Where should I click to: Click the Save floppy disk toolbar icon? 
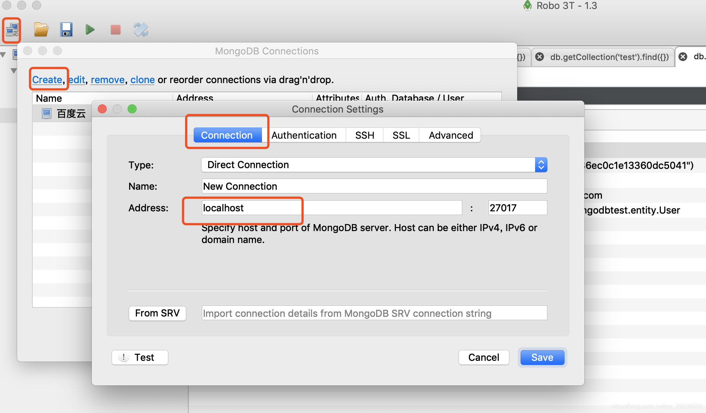[66, 29]
